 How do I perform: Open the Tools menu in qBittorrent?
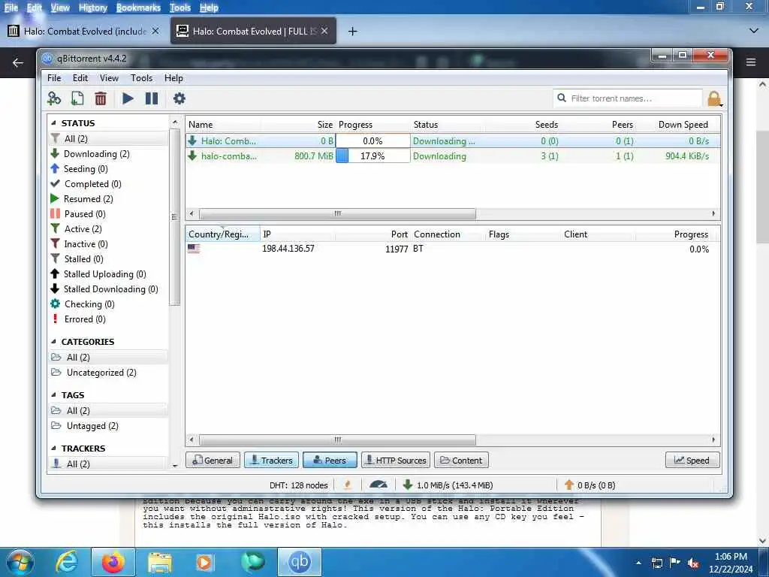[x=141, y=78]
